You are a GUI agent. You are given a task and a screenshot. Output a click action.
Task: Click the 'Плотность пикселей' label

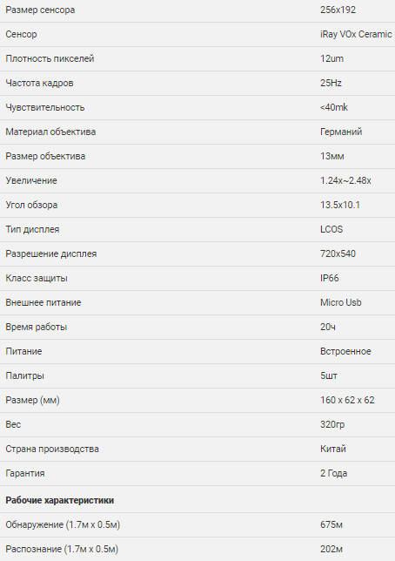[x=50, y=58]
